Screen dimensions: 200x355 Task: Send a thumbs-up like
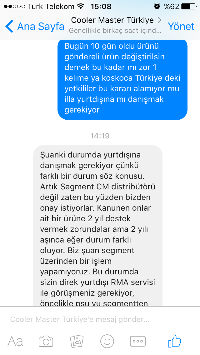click(175, 341)
